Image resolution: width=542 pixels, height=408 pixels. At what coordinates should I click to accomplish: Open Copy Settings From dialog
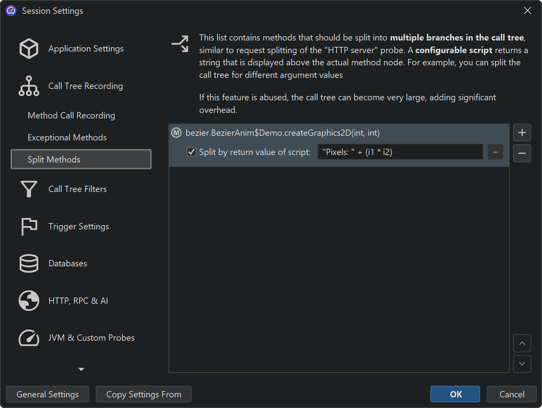144,394
